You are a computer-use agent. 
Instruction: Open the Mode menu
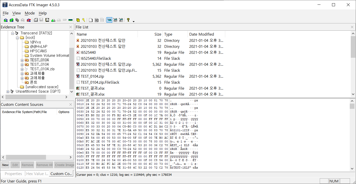pos(30,13)
